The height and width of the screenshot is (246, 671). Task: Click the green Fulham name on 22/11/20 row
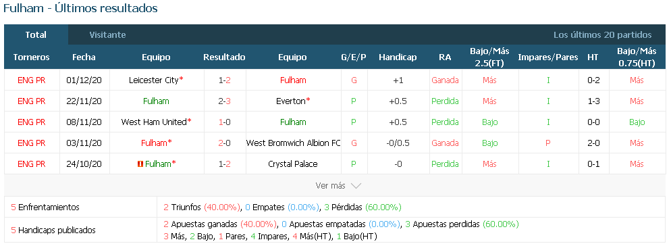tap(156, 101)
